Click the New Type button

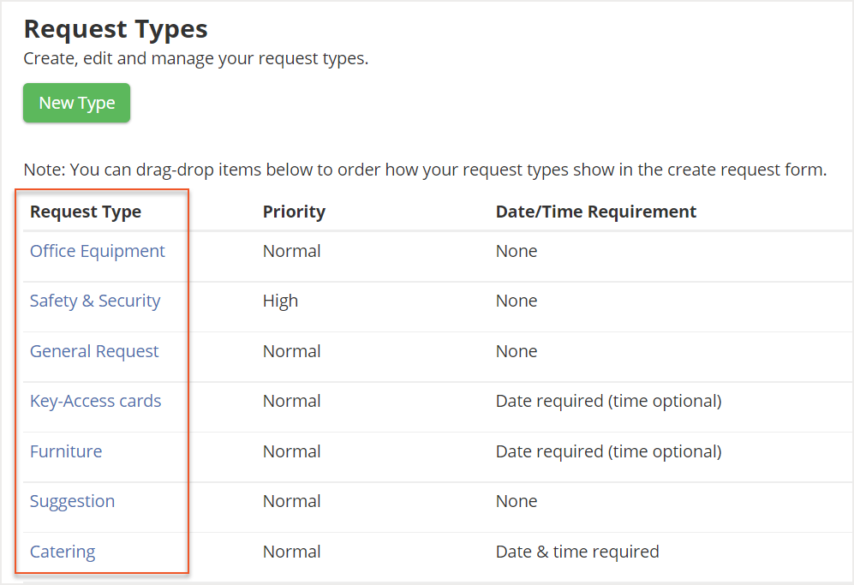click(76, 103)
